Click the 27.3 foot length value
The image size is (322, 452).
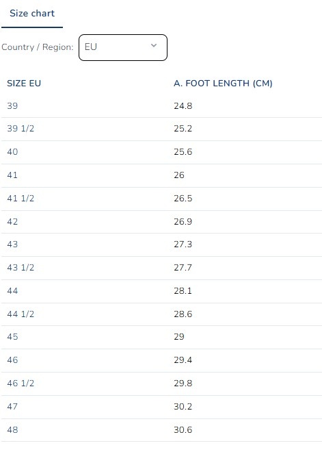click(x=183, y=244)
